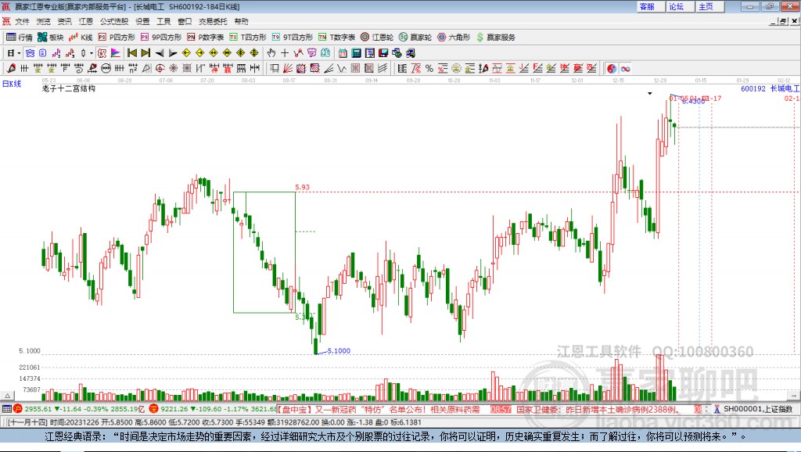Move chart left with black arrow
Viewport: 801px width, 452px height.
click(160, 53)
